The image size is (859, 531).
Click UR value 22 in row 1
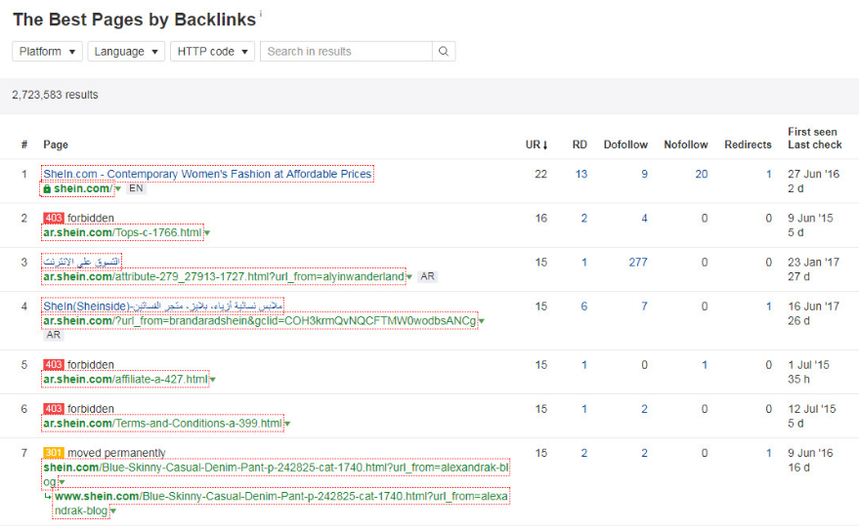[540, 174]
